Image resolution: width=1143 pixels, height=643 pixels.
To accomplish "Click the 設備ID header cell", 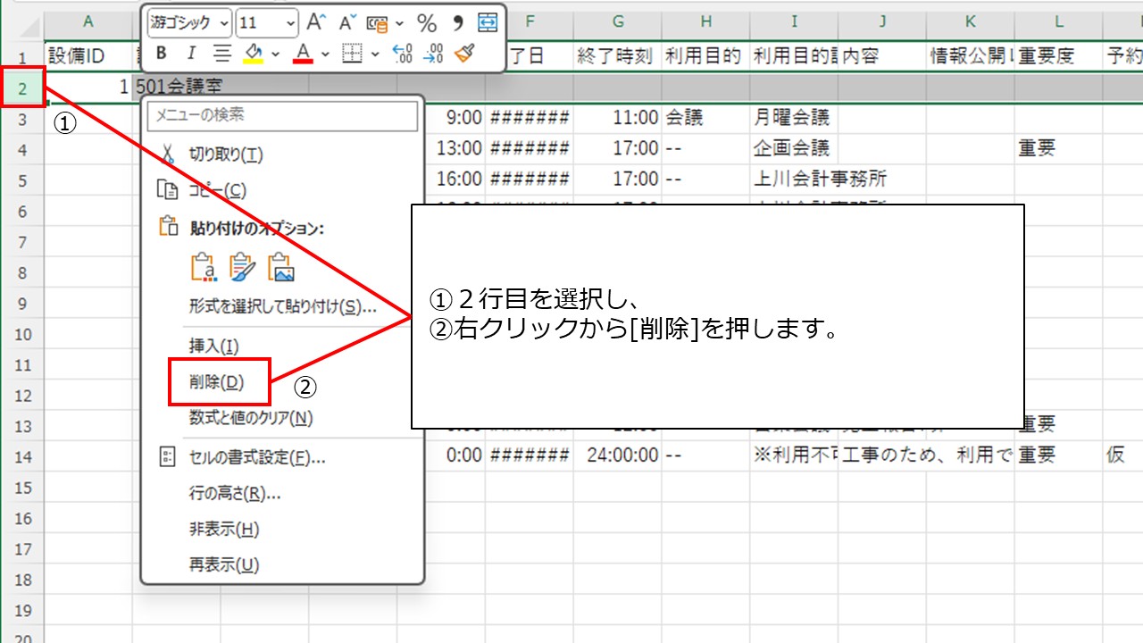I will [x=88, y=55].
